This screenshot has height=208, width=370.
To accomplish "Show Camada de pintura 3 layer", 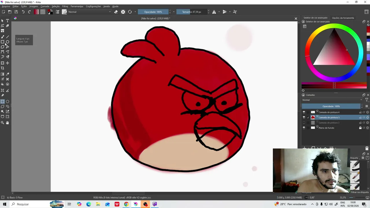I will [304, 122].
